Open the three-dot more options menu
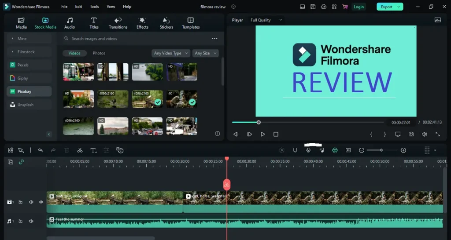This screenshot has height=240, width=451. click(x=214, y=39)
